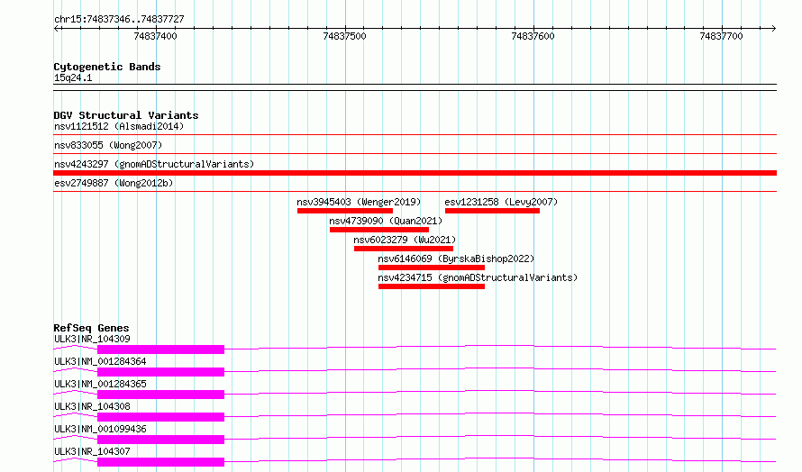The height and width of the screenshot is (472, 802).
Task: Open the ULK3|NM_001099436 transcript label
Action: (100, 429)
